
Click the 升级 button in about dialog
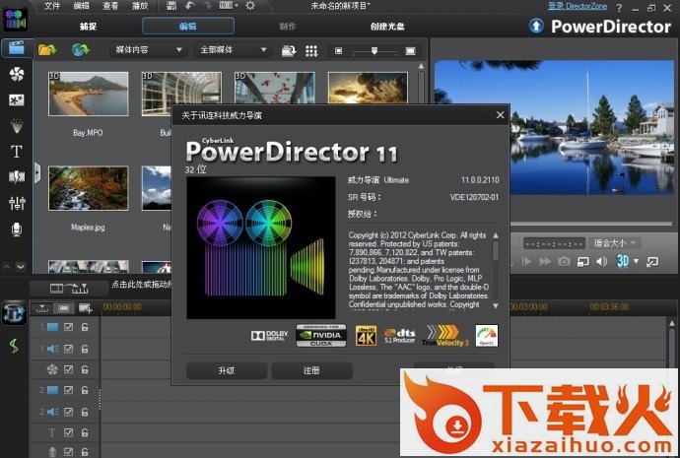[x=227, y=370]
